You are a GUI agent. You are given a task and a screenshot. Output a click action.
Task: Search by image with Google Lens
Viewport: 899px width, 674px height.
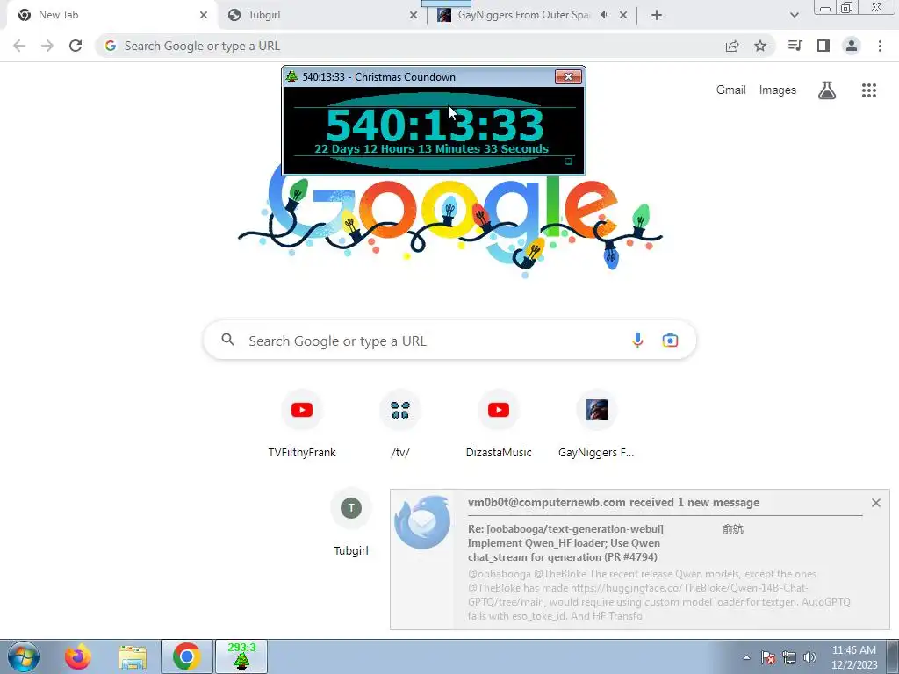(x=670, y=341)
